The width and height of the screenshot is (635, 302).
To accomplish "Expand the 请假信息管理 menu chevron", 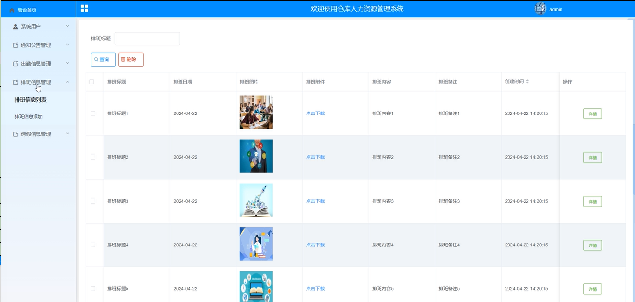I will click(x=68, y=133).
